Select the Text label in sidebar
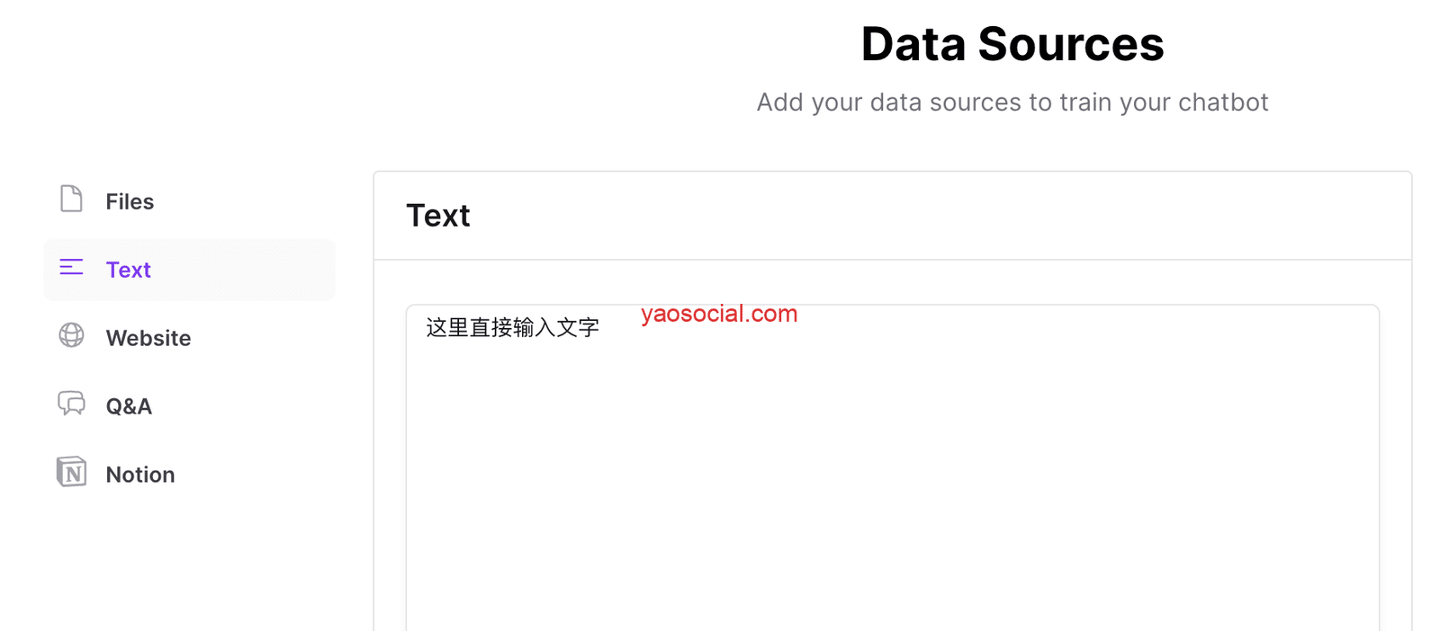1440x631 pixels. (128, 270)
